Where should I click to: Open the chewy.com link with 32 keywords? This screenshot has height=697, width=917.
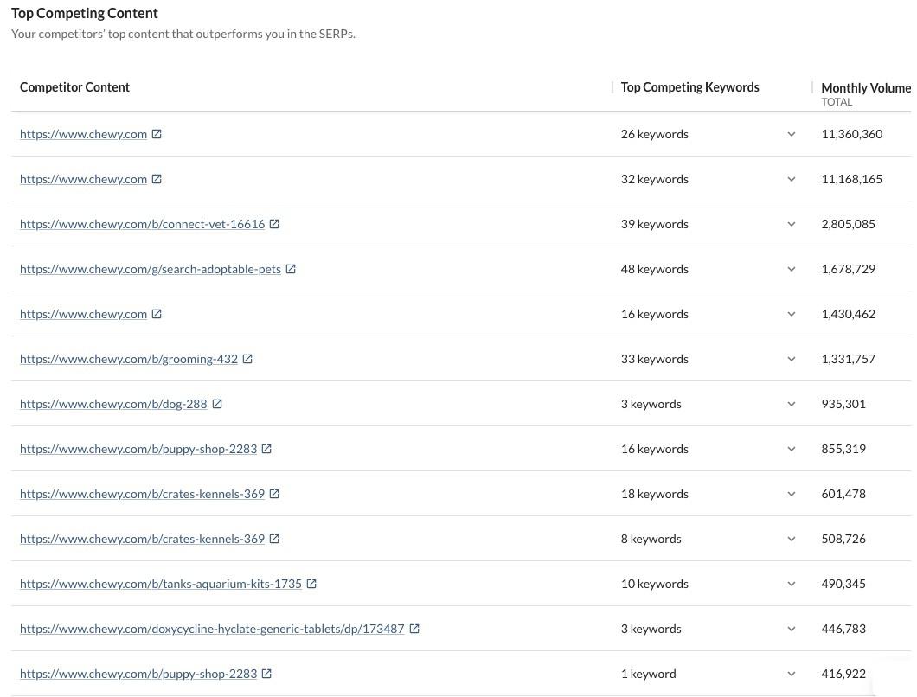point(83,179)
